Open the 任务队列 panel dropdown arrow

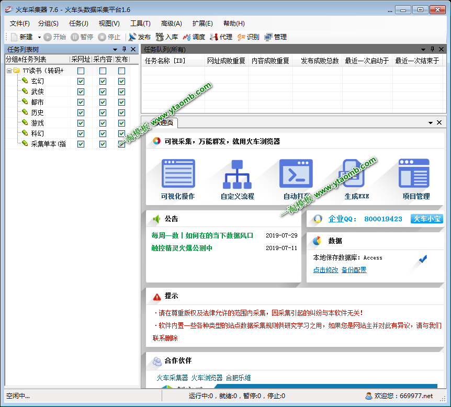pos(423,50)
